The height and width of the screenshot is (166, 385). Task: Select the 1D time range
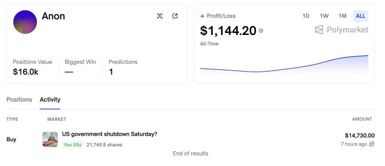(x=306, y=16)
